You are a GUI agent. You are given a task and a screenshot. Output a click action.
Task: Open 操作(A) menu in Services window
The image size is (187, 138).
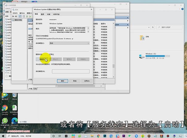(x=22, y=13)
